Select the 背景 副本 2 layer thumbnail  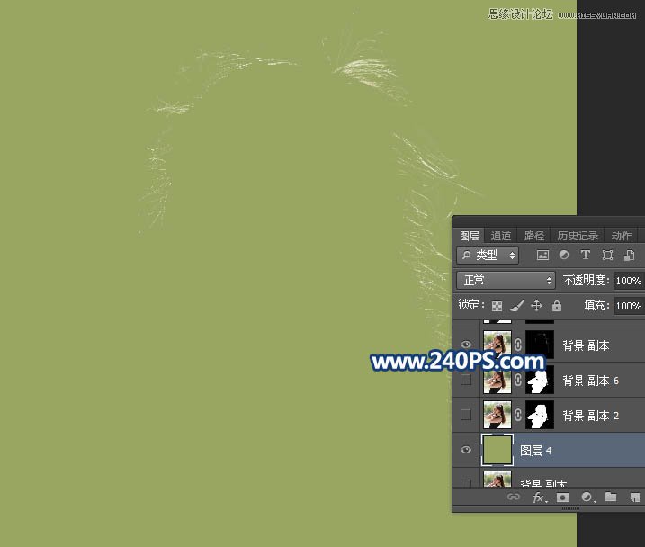point(497,415)
